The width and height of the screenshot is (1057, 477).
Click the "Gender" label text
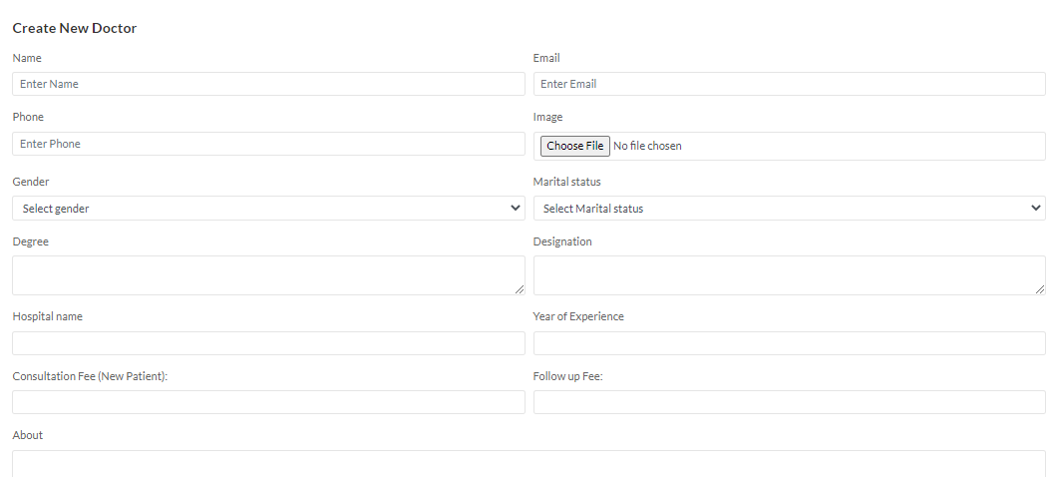point(31,182)
